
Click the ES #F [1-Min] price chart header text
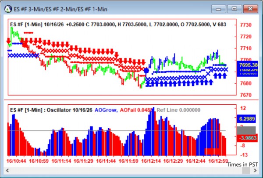118,24
